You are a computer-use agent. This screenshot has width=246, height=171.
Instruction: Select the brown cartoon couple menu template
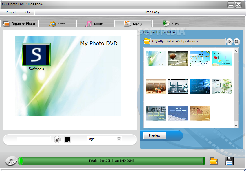tap(156, 86)
